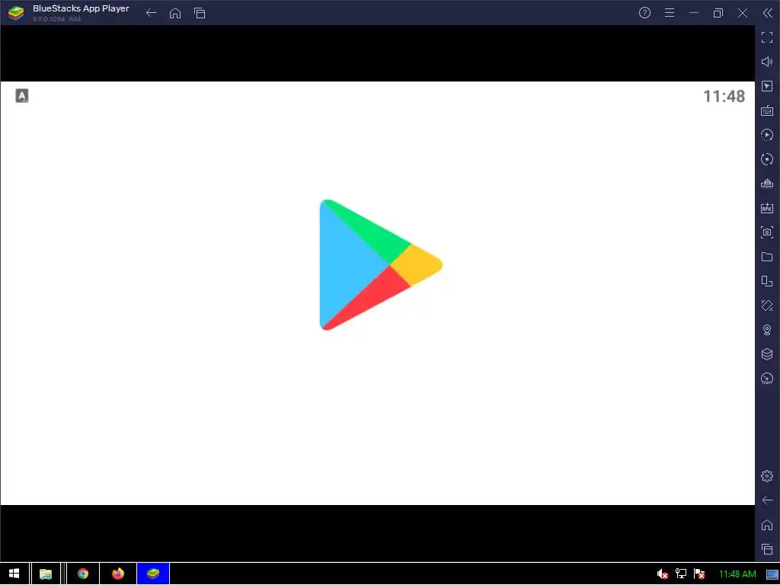Open the Help question mark icon
Viewport: 780px width, 585px height.
(x=644, y=13)
